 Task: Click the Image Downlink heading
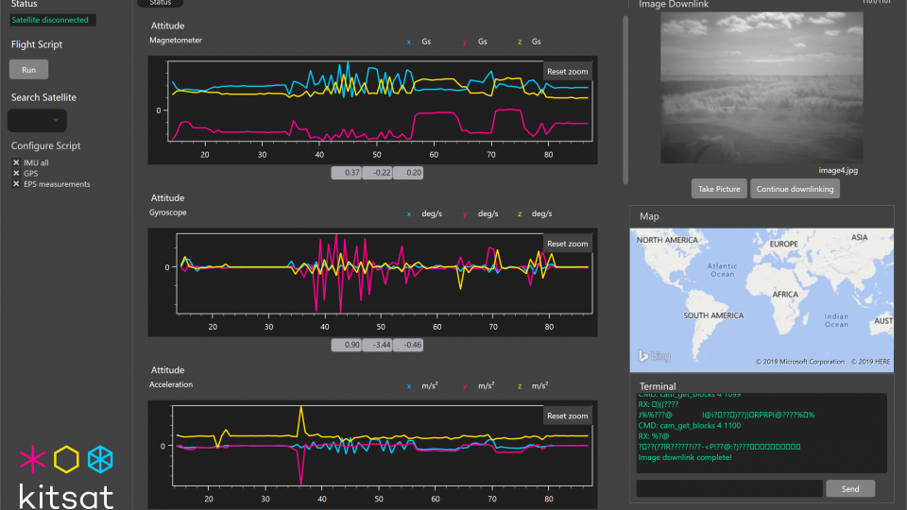pyautogui.click(x=674, y=4)
